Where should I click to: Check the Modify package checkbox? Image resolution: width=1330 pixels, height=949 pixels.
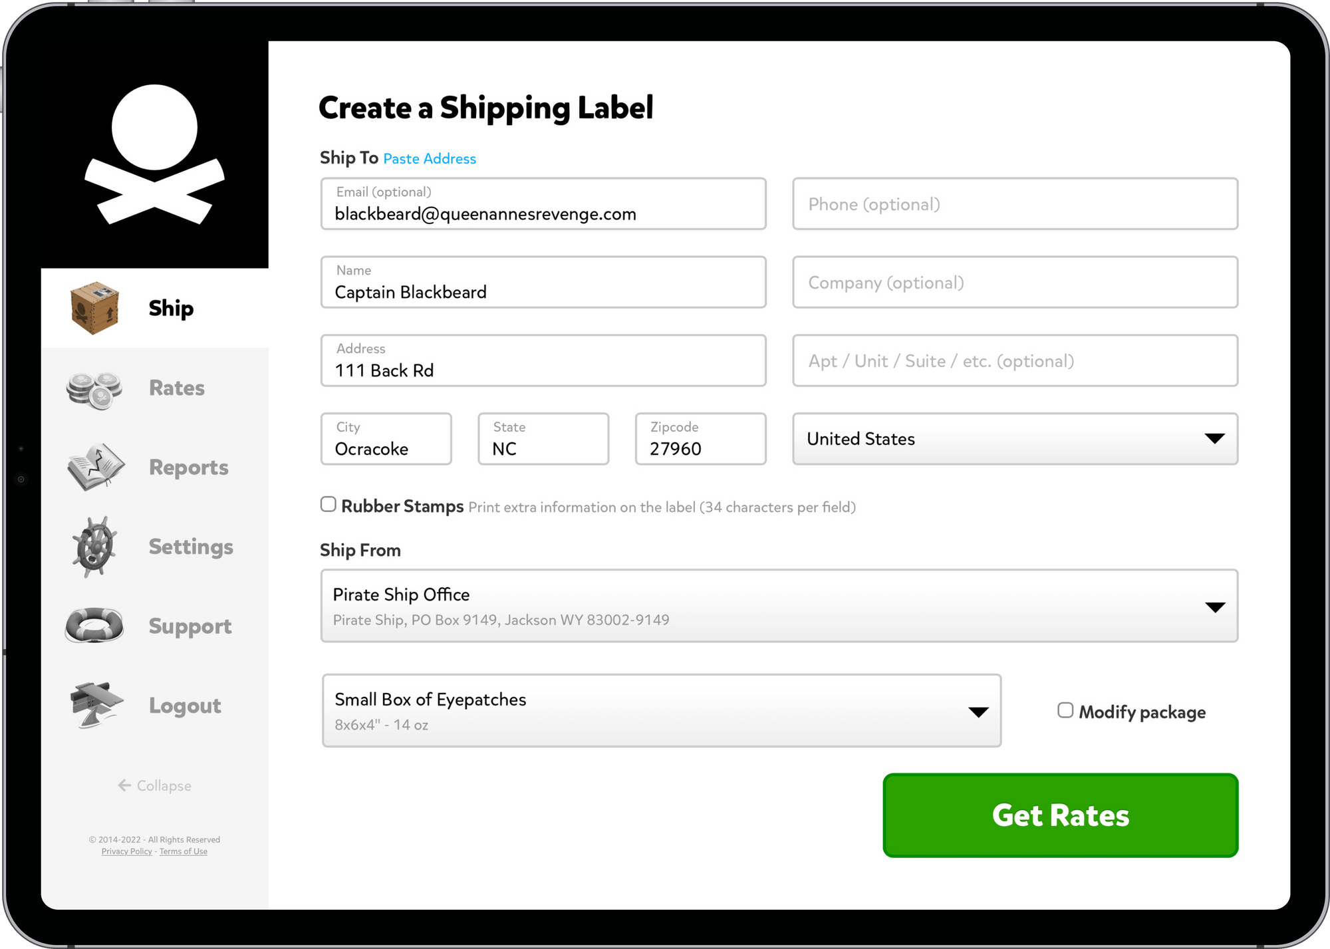[x=1065, y=710]
